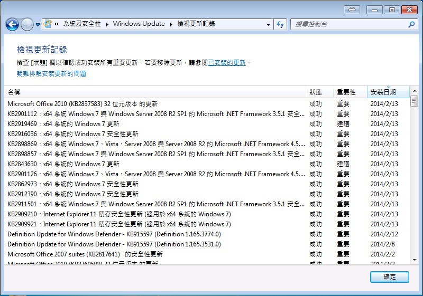Select KB2909210 Internet Explorer 11 row

point(207,214)
